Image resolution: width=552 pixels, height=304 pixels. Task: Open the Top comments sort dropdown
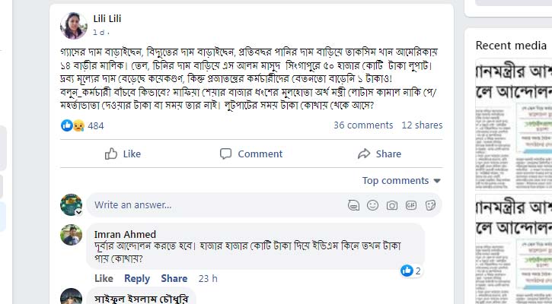point(401,181)
